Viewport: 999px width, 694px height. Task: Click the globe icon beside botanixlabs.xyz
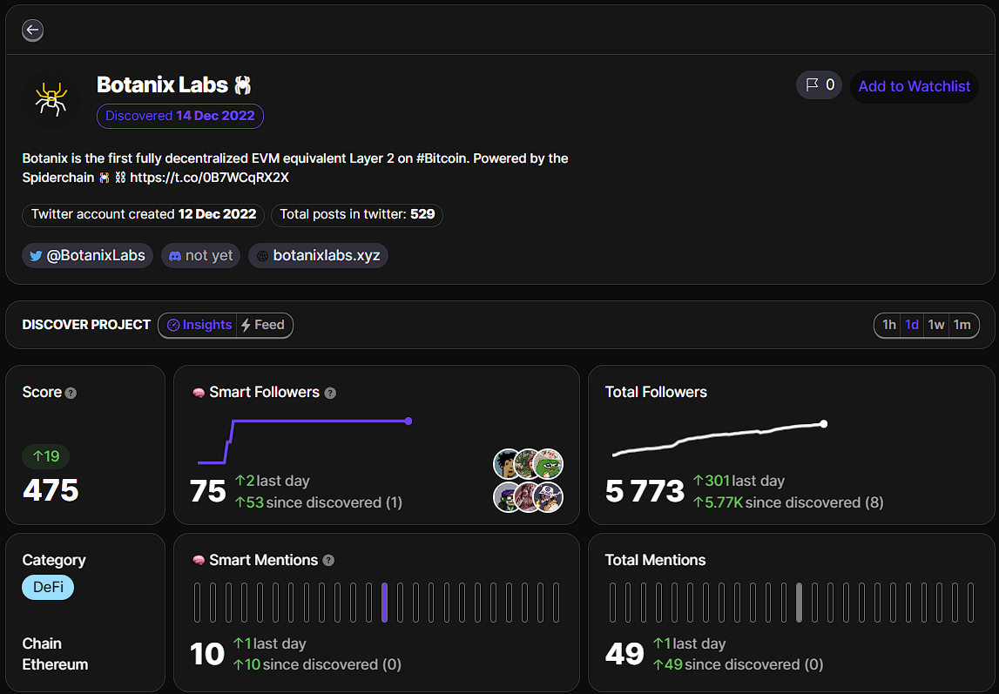262,256
